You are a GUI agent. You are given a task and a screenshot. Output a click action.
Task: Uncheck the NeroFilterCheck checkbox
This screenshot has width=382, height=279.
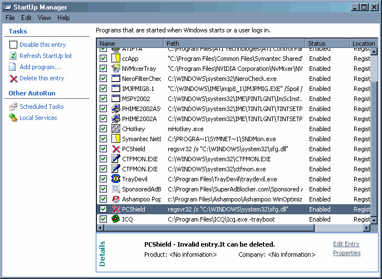[x=104, y=79]
